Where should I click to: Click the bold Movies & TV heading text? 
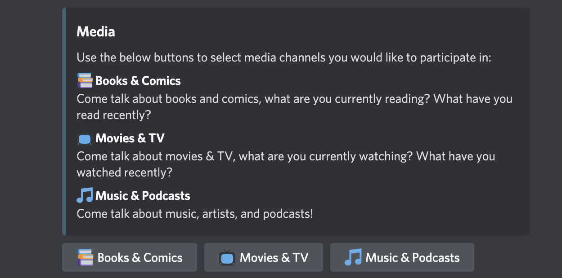coord(130,138)
